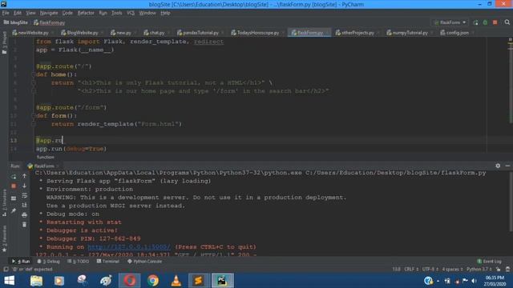Open the Structure tool window sidebar tab
Viewport: 513px width, 288px height.
click(x=4, y=202)
